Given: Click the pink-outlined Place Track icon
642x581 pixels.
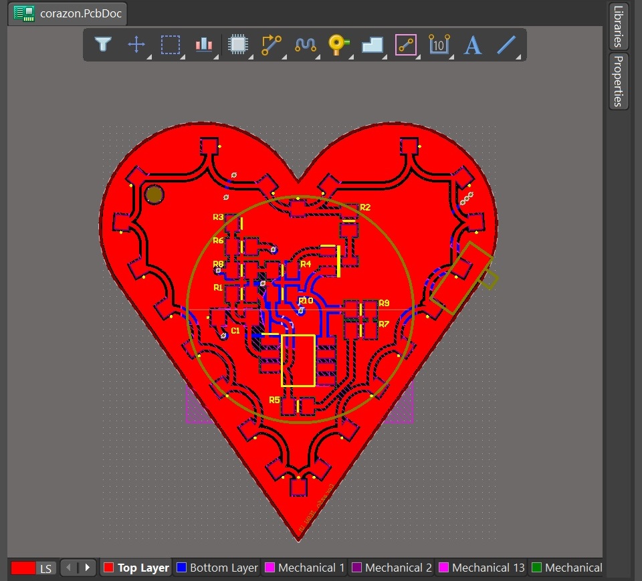Looking at the screenshot, I should point(406,45).
